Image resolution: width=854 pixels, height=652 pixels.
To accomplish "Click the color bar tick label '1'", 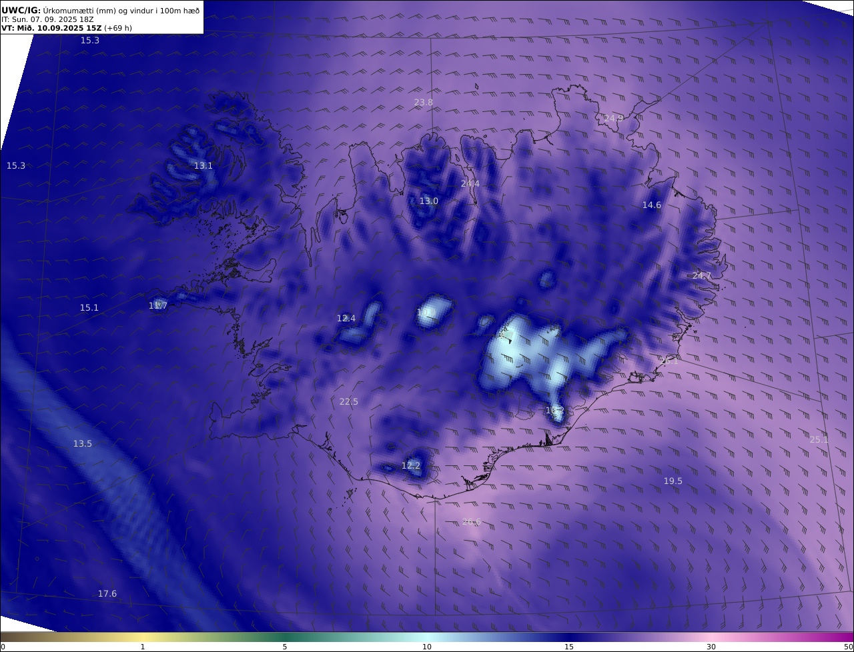I will [x=143, y=647].
